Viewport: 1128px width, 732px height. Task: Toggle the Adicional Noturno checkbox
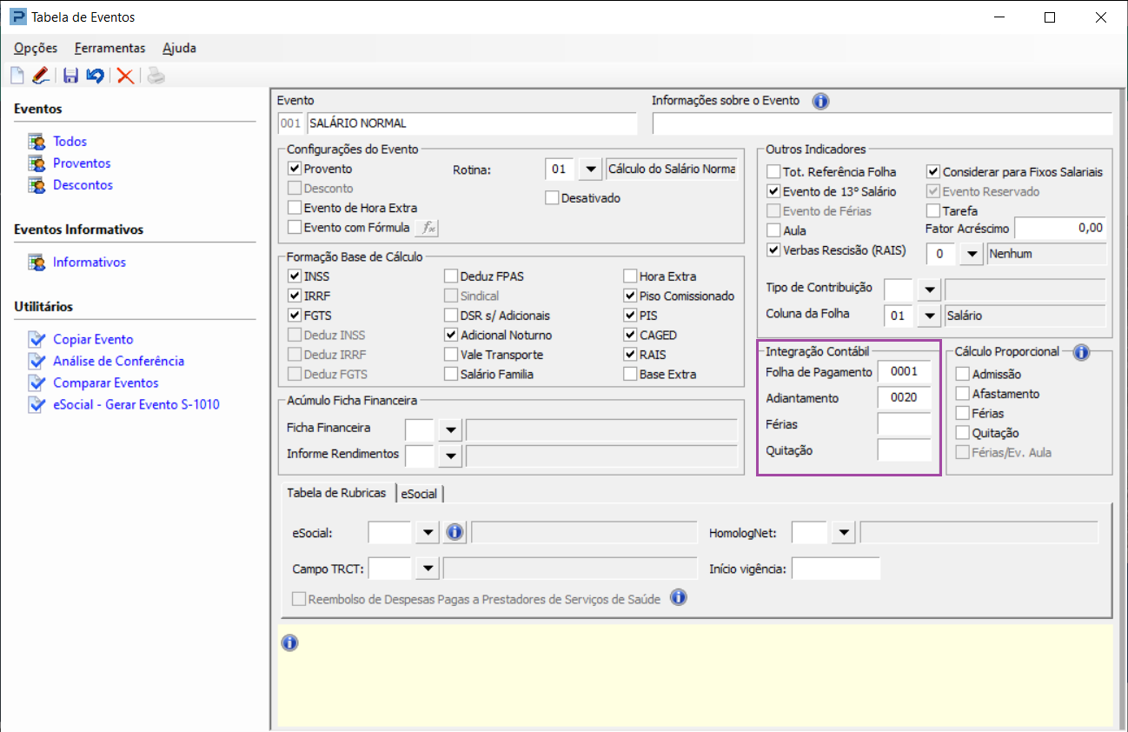click(x=451, y=335)
